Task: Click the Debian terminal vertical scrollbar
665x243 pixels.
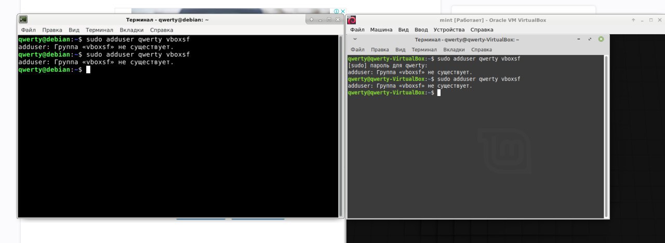Action: click(x=341, y=126)
